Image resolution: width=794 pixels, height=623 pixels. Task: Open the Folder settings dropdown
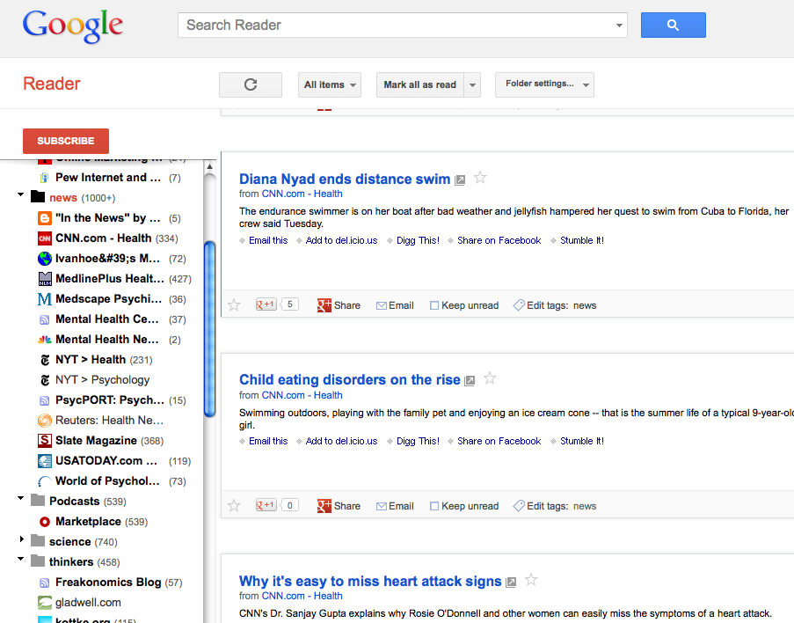pos(544,84)
